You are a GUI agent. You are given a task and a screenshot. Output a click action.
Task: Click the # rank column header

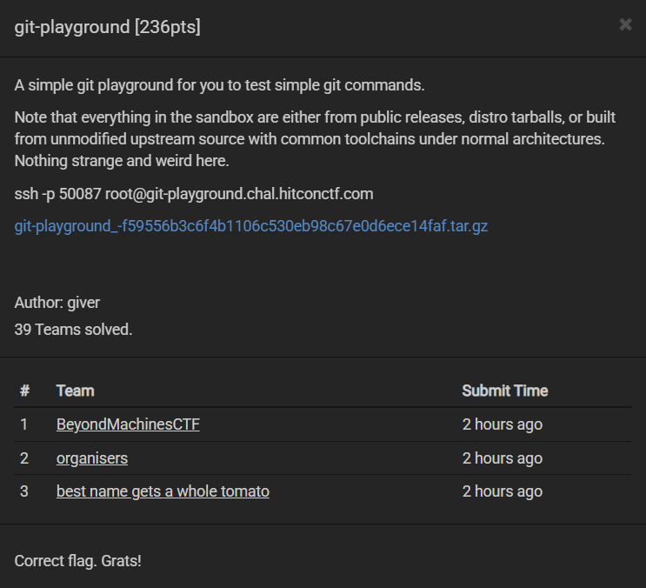click(24, 391)
